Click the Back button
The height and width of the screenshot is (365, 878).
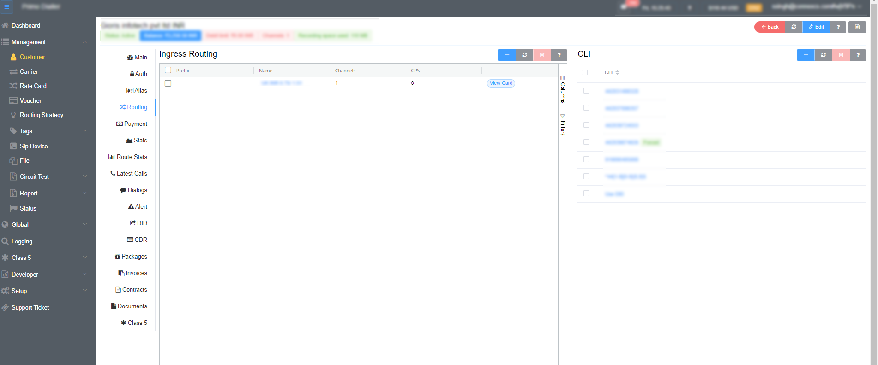(x=770, y=27)
